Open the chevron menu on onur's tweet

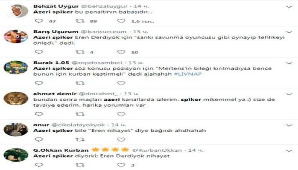[x=289, y=125]
